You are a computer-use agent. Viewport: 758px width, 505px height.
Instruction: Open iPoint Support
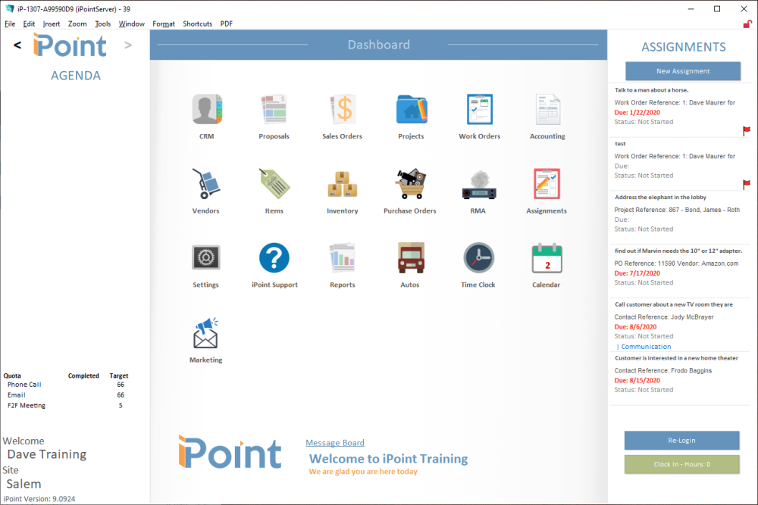pyautogui.click(x=274, y=257)
